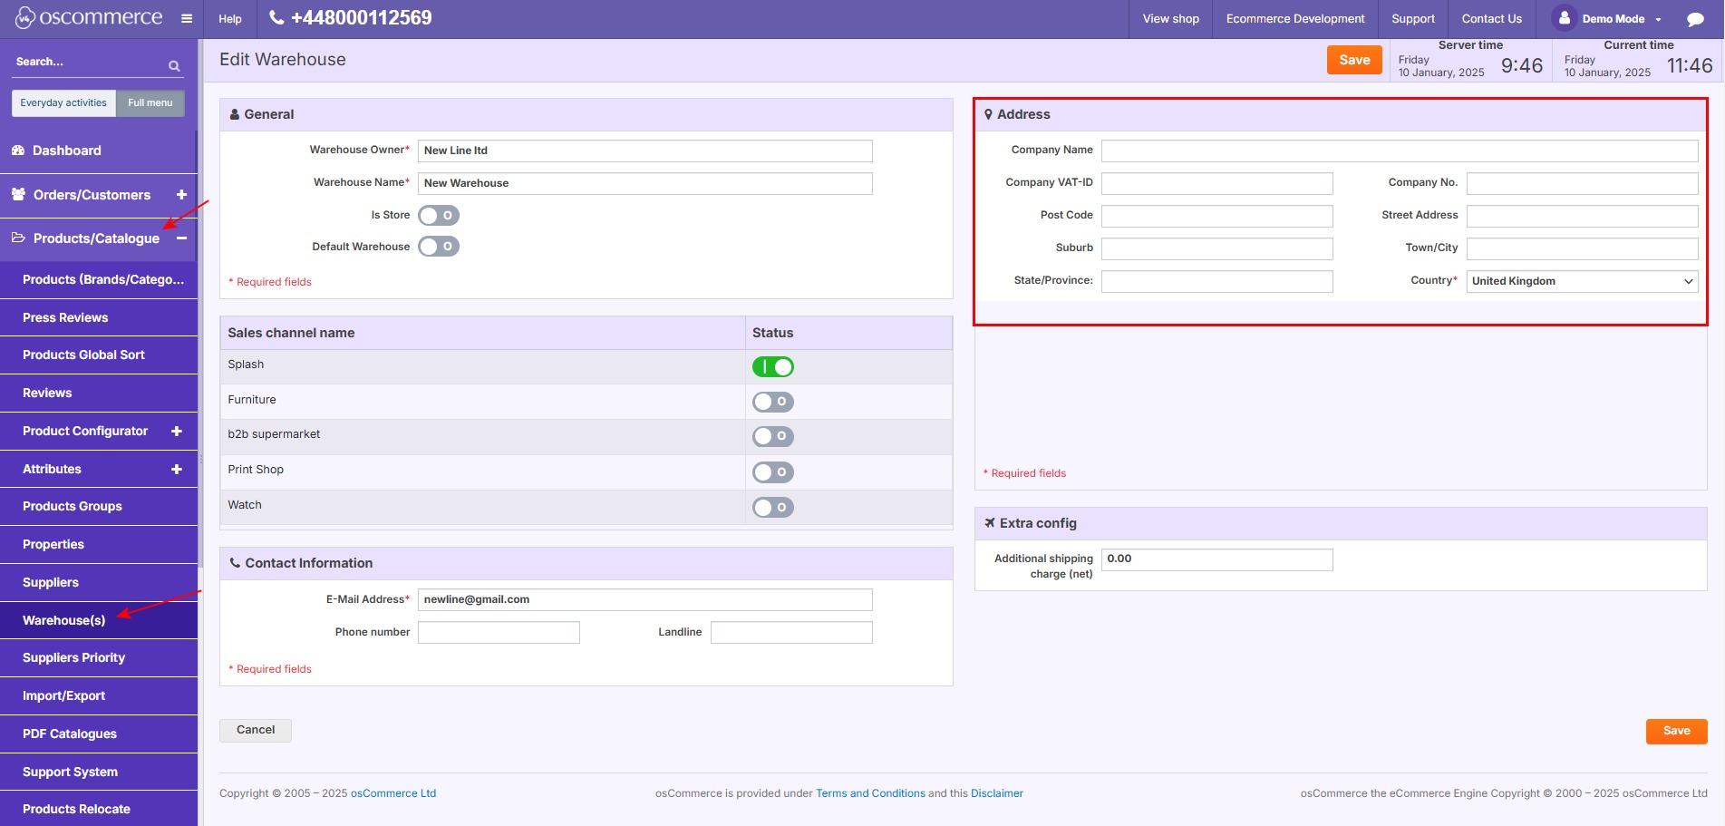
Task: Click the oscommerce logo icon
Action: click(x=24, y=18)
